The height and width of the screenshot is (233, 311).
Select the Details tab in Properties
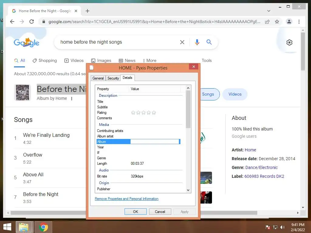127,78
